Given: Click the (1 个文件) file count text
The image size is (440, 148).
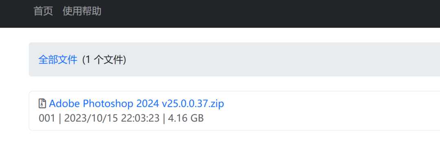Looking at the screenshot, I should pyautogui.click(x=104, y=60).
